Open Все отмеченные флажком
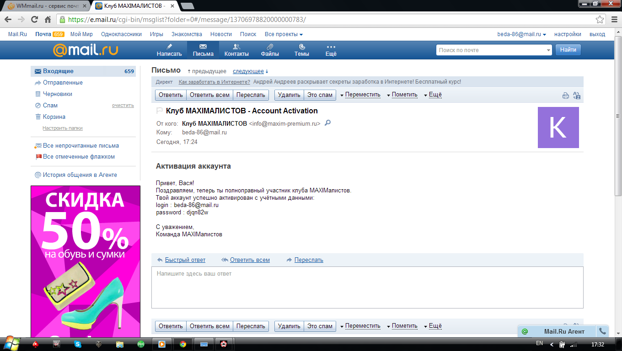622x351 pixels. 79,157
